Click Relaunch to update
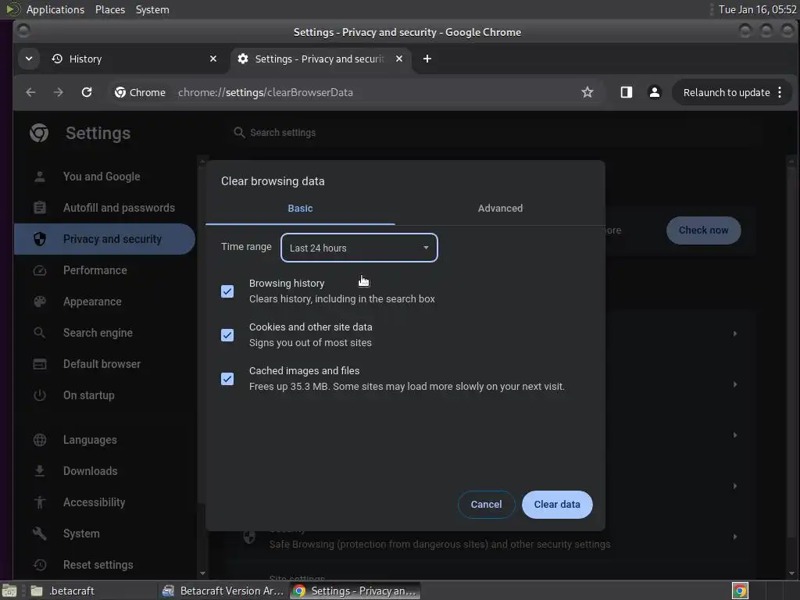This screenshot has height=600, width=800. pos(727,92)
